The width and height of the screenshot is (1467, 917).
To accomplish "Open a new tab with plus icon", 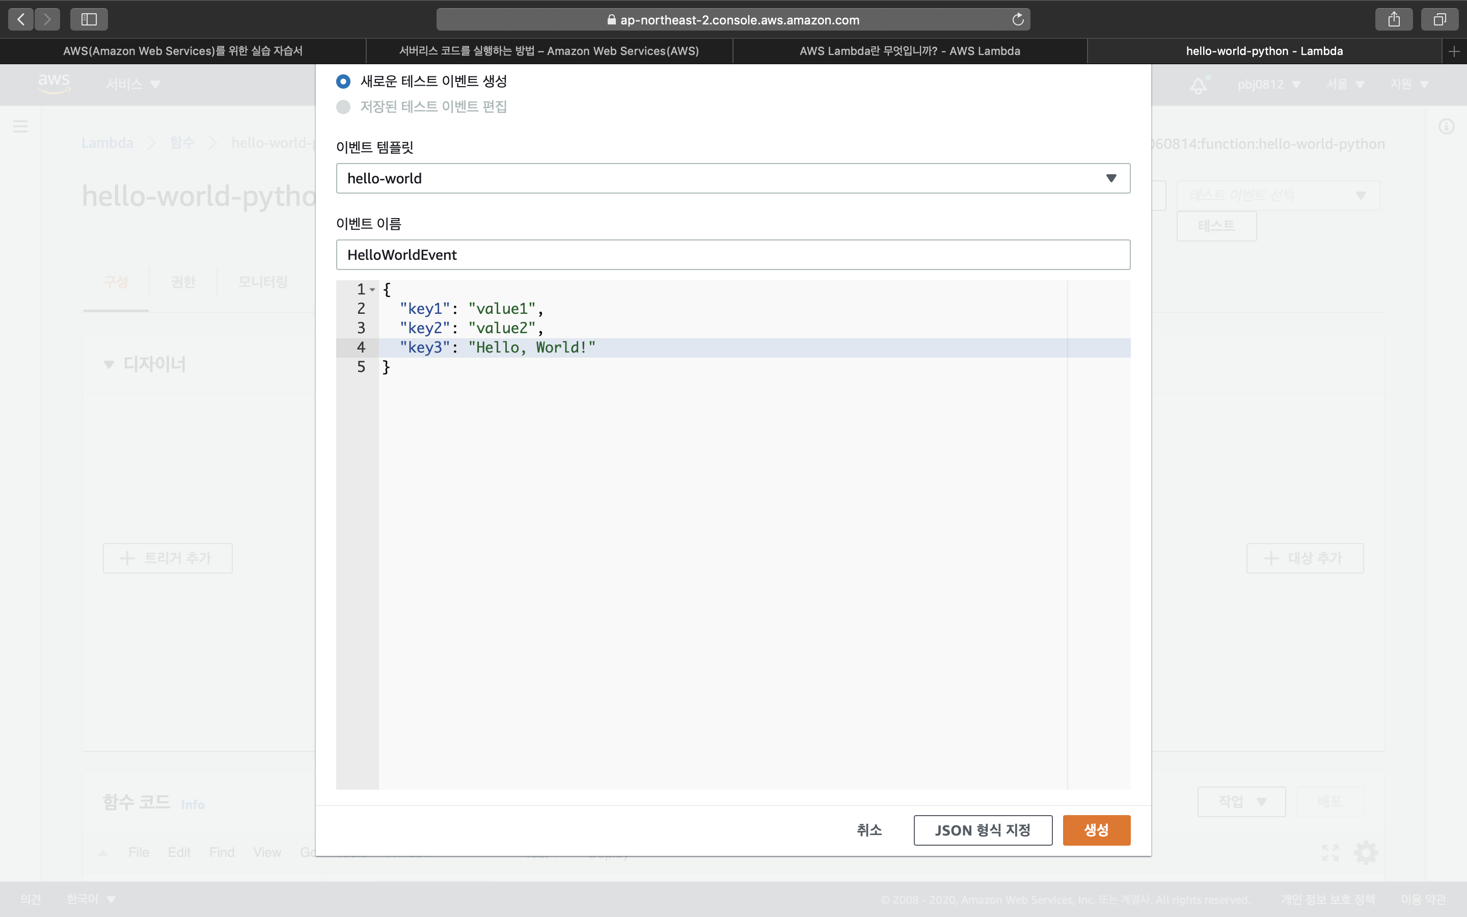I will [1454, 51].
